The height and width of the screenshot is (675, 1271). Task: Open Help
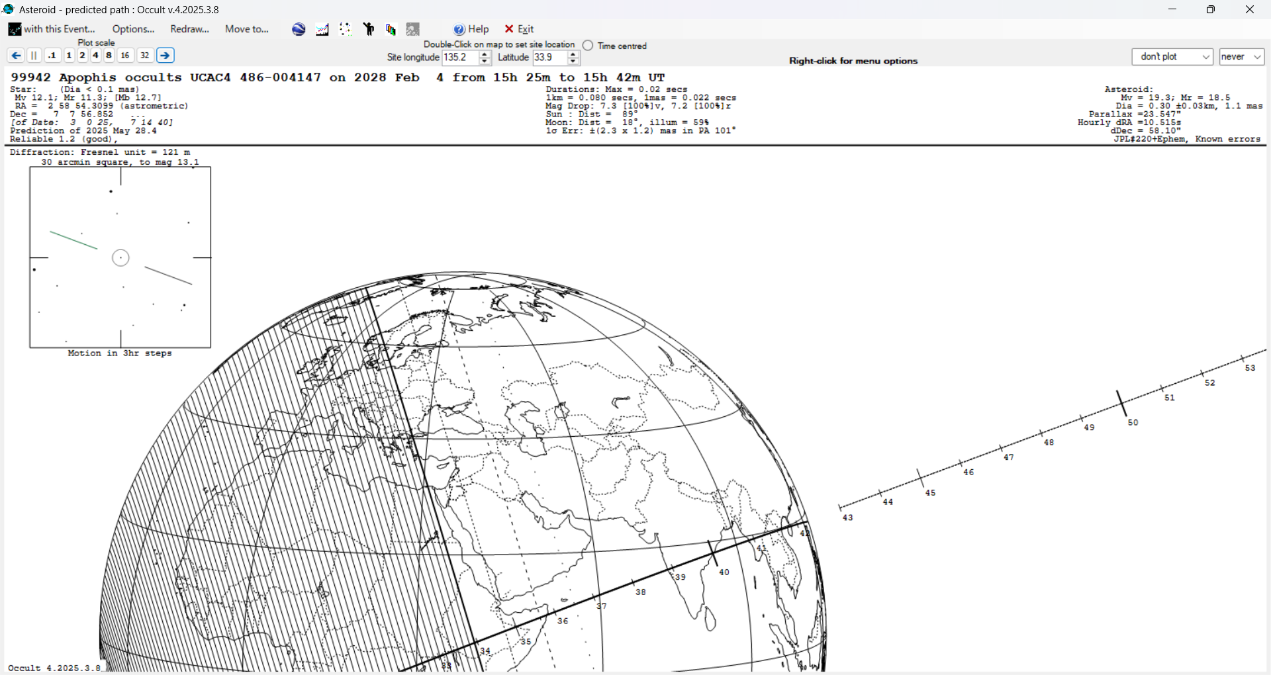click(471, 29)
